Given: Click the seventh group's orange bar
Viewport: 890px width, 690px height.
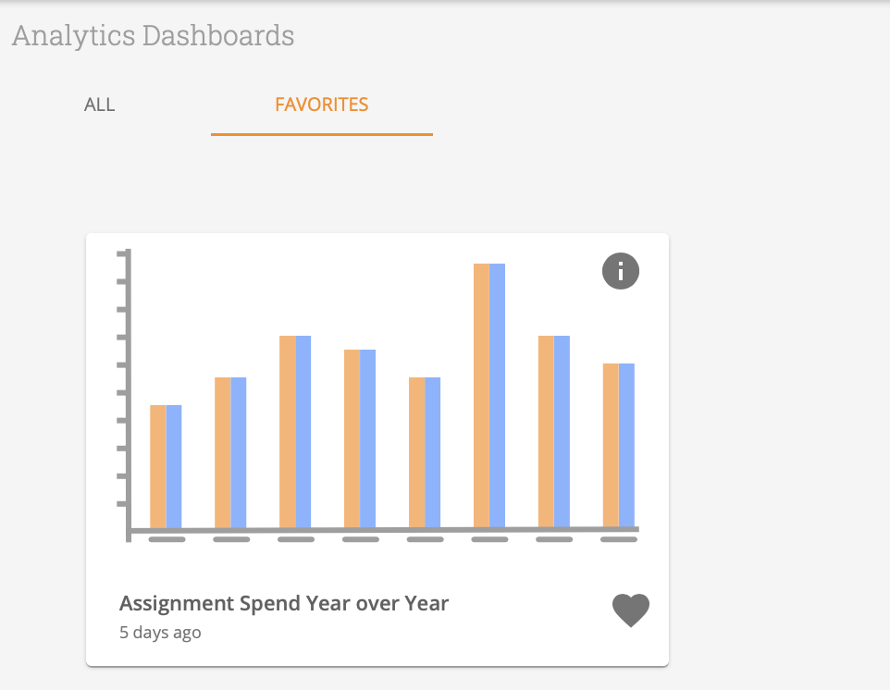Looking at the screenshot, I should coord(547,431).
